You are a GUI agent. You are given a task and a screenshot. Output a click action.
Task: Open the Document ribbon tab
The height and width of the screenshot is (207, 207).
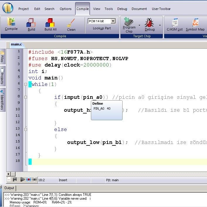point(139,9)
